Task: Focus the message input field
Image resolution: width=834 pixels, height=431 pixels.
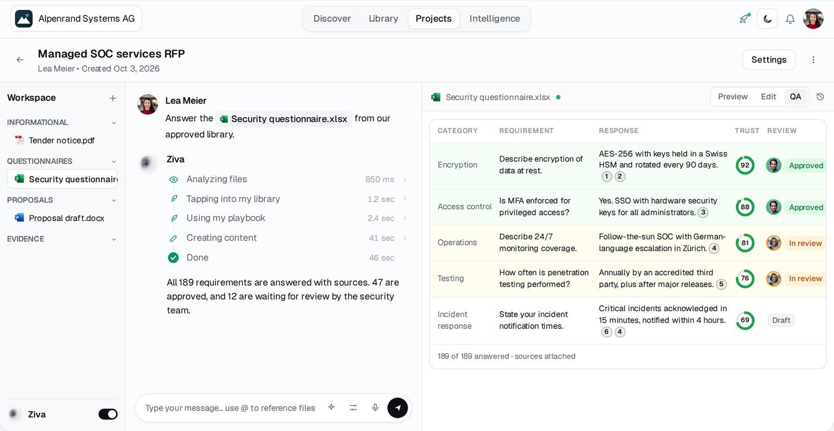Action: [230, 408]
